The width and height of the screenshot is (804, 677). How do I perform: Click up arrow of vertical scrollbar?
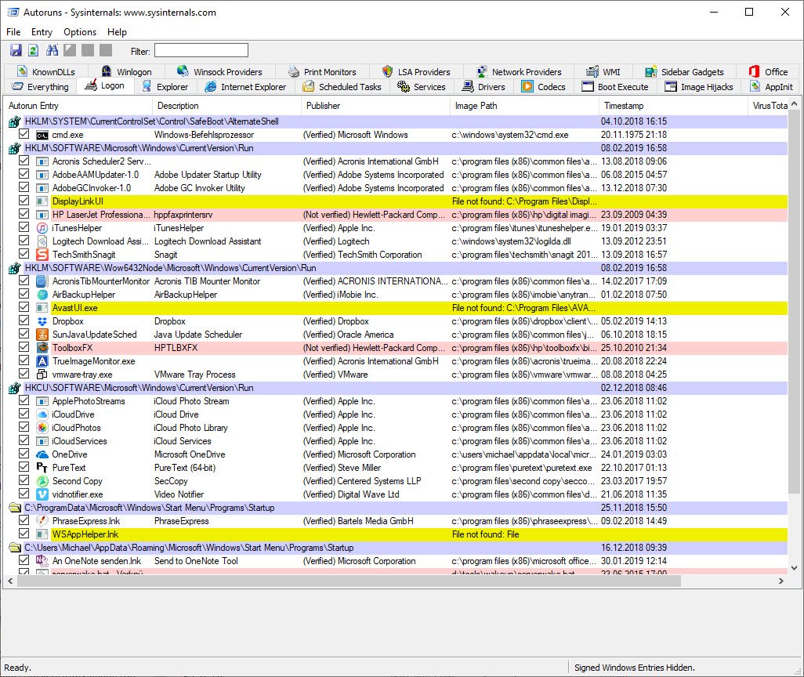795,104
